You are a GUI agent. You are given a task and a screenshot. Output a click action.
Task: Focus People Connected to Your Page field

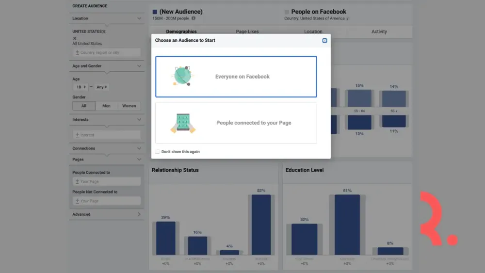click(x=107, y=181)
